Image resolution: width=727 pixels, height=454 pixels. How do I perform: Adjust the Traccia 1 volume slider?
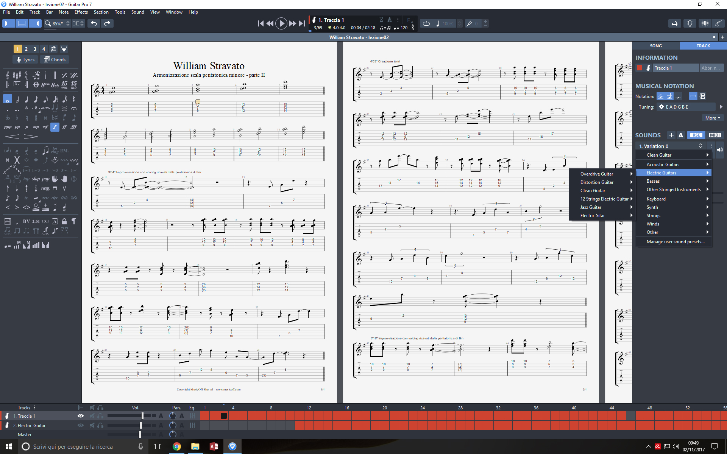tap(142, 416)
